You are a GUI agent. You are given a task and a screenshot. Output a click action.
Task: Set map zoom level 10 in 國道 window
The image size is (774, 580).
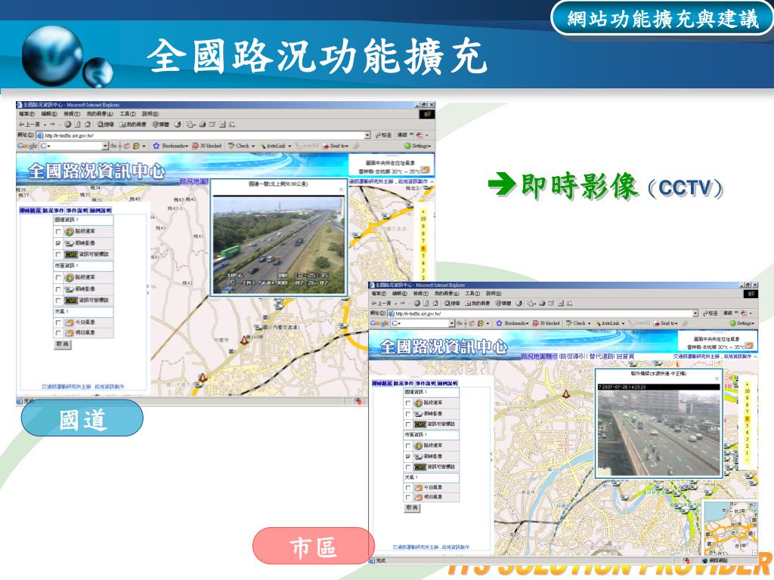423,218
